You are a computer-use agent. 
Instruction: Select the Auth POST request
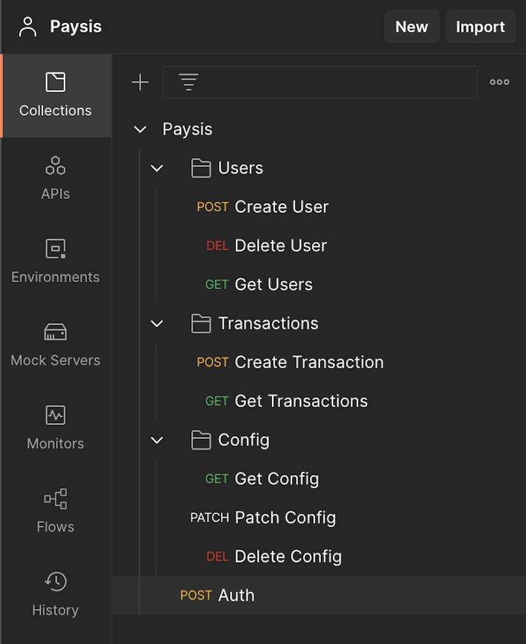click(236, 595)
